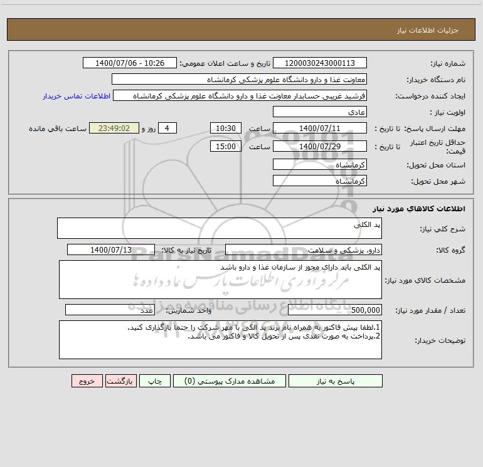Click the countdown timer 23:49:02
The height and width of the screenshot is (467, 483).
click(114, 128)
